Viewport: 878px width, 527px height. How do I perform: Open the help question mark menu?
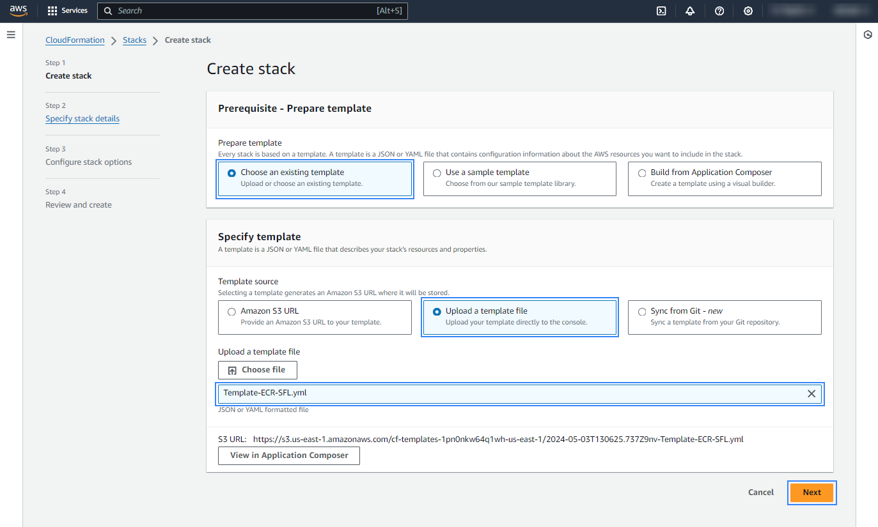[x=719, y=11]
